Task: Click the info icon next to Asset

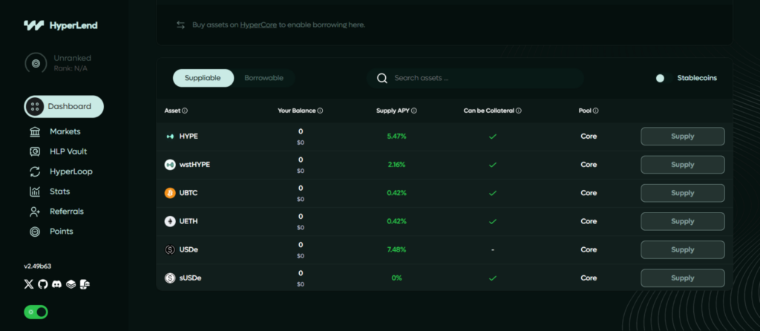Action: [185, 111]
